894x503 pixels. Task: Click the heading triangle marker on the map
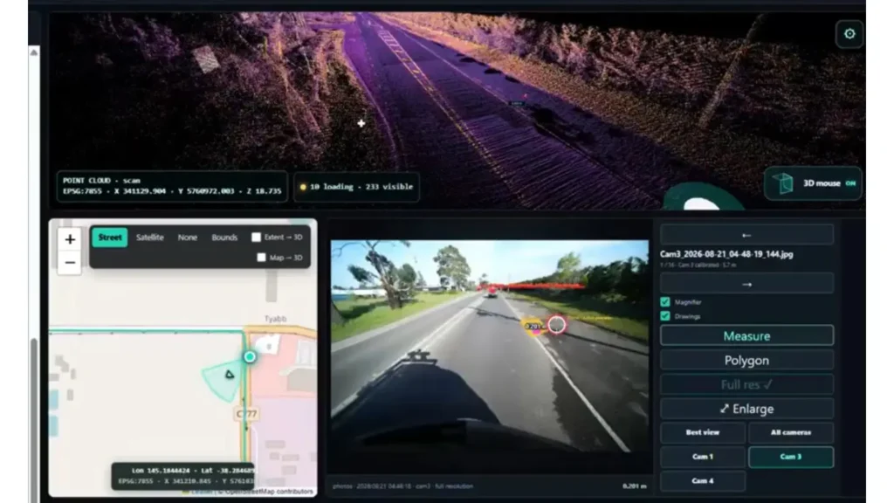point(230,375)
